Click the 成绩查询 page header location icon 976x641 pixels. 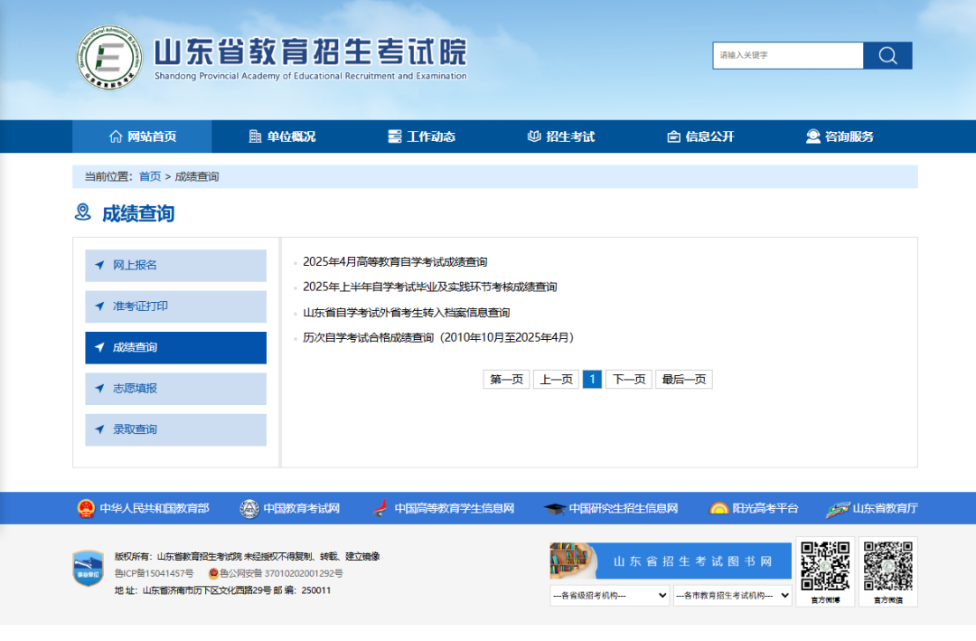tap(84, 212)
